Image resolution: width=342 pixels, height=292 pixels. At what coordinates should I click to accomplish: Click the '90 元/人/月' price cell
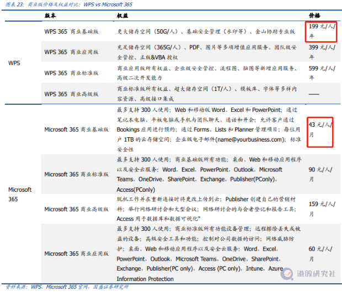click(x=320, y=174)
